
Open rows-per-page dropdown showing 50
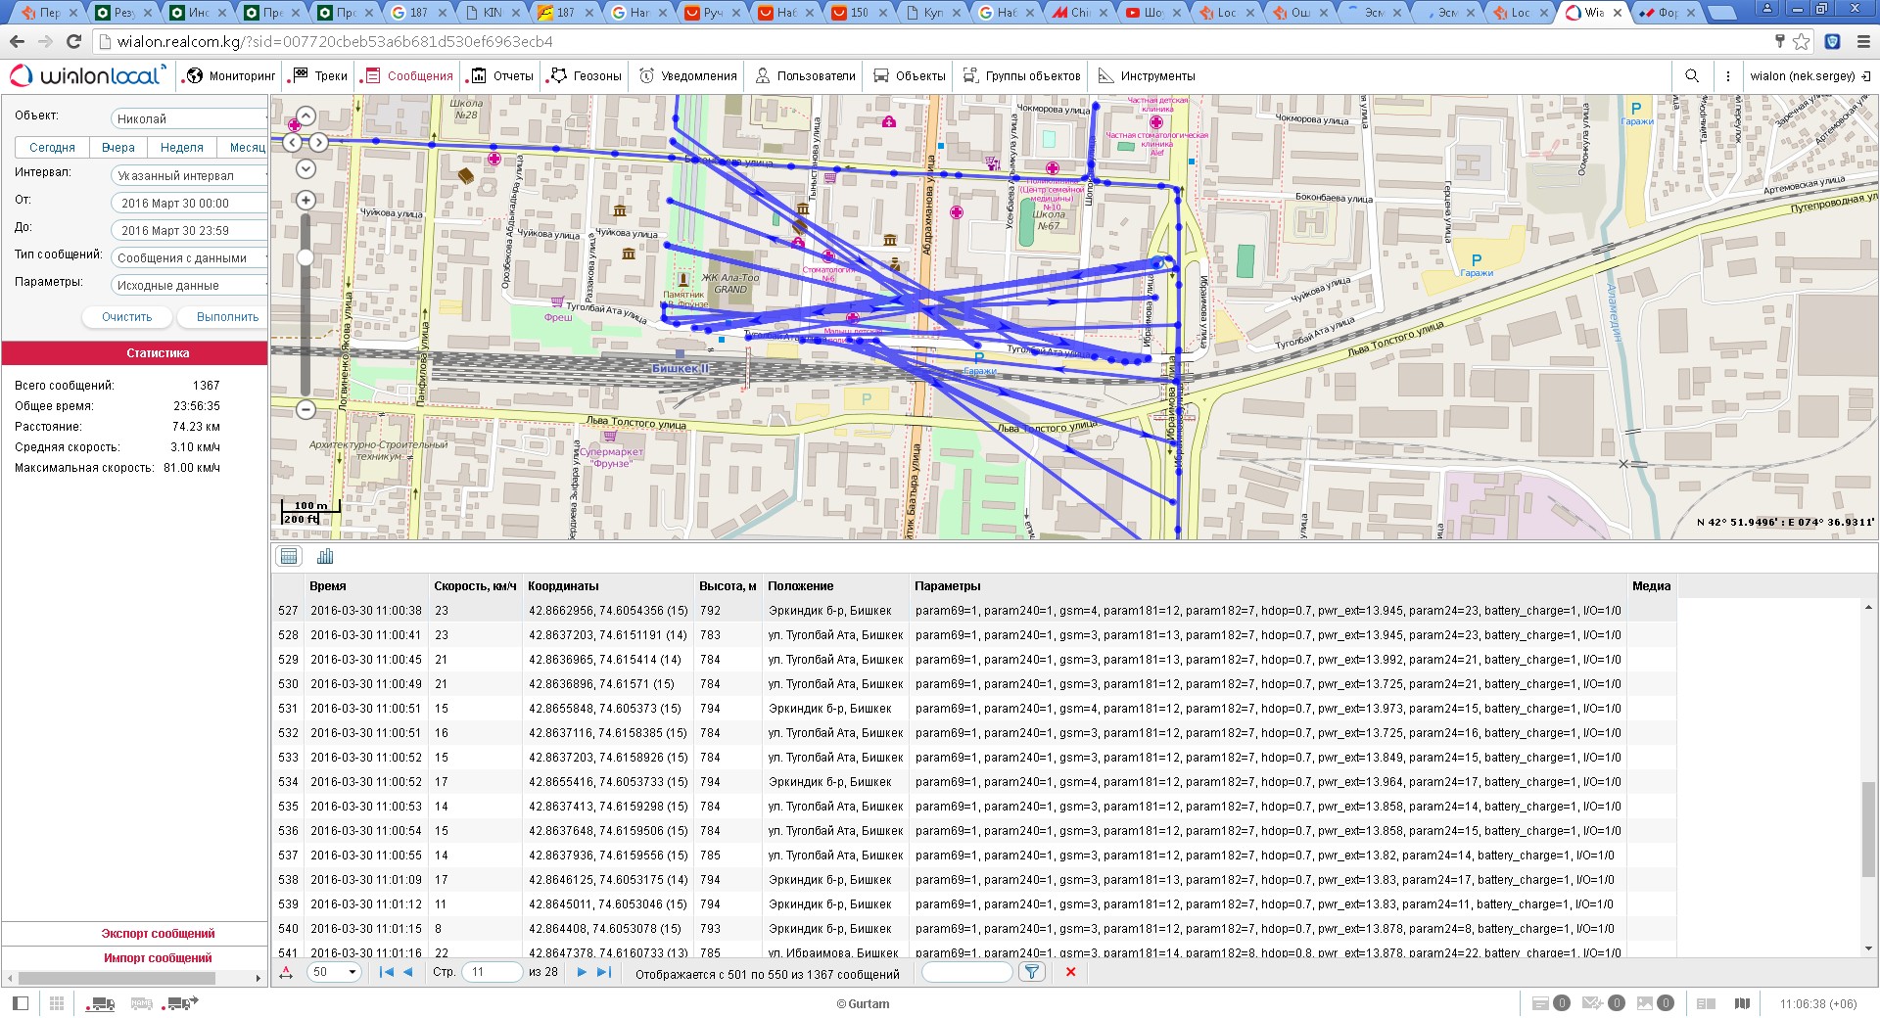coord(334,972)
